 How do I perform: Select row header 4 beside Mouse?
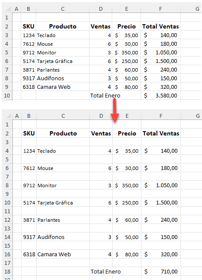[x=7, y=44]
